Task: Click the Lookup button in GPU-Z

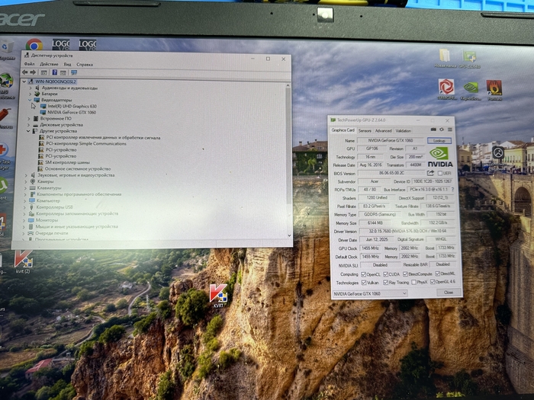Action: (x=439, y=140)
